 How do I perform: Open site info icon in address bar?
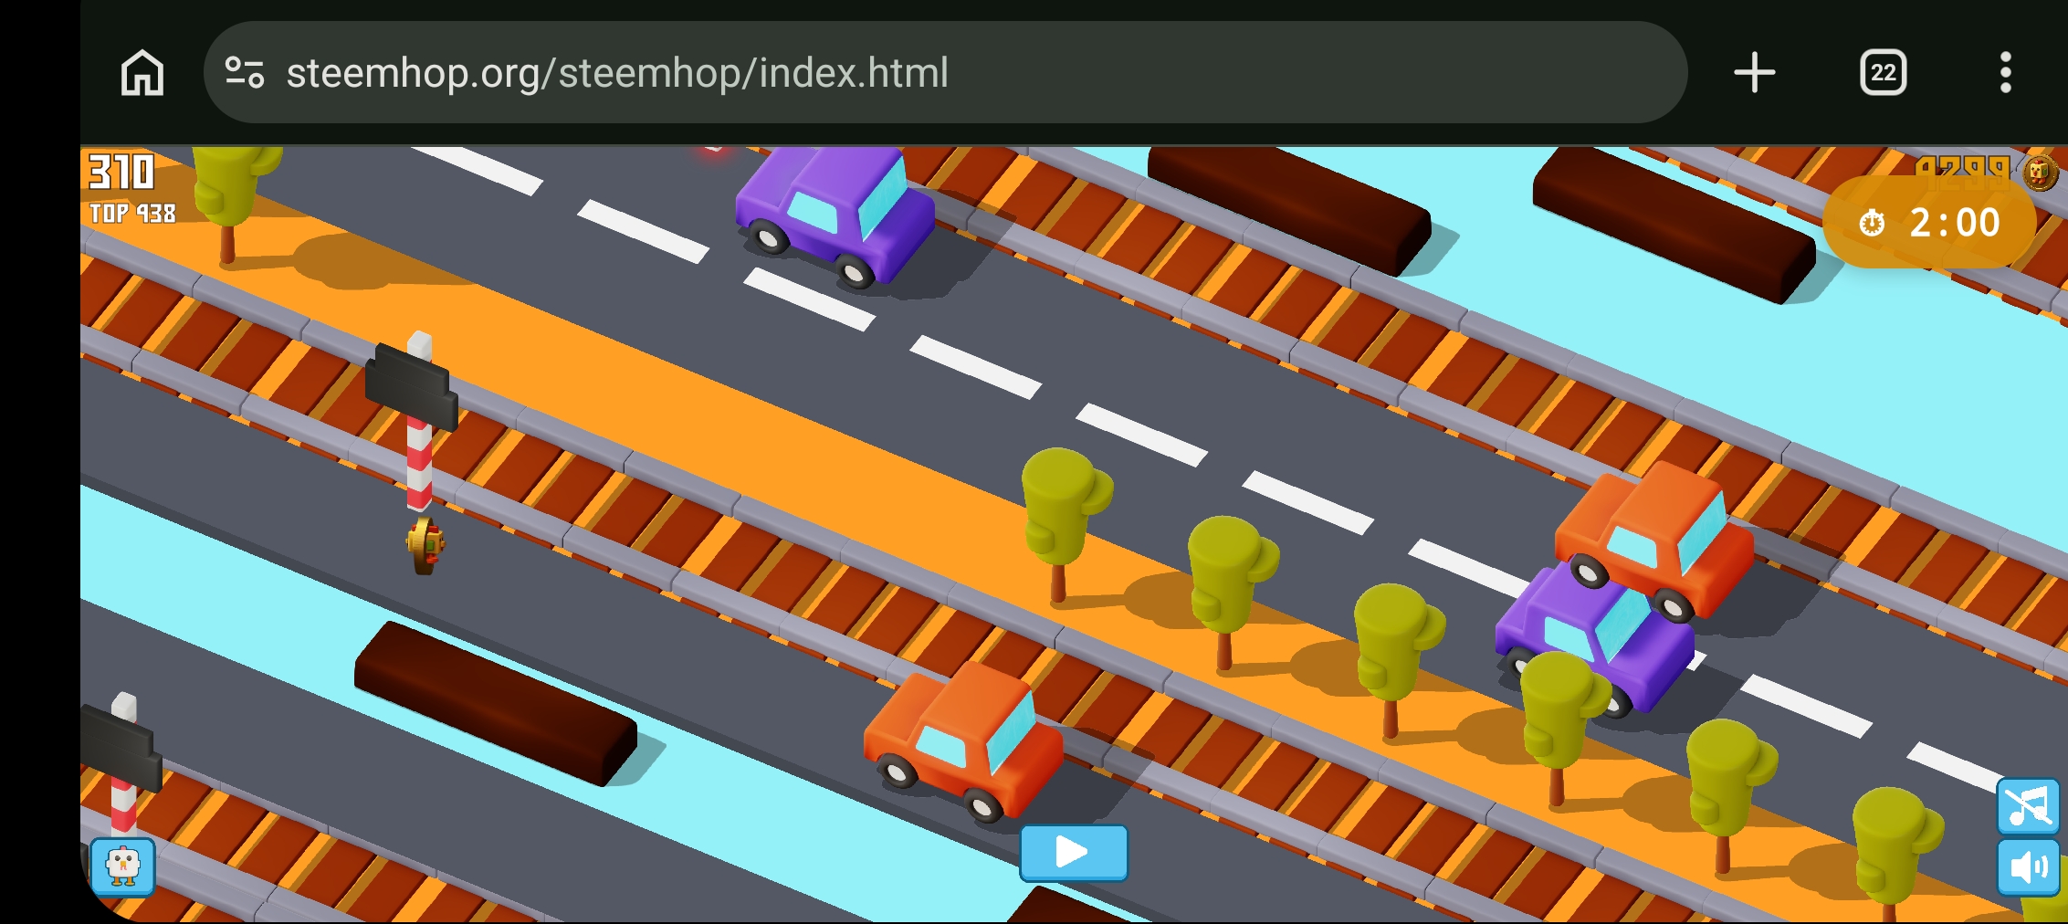pyautogui.click(x=245, y=73)
